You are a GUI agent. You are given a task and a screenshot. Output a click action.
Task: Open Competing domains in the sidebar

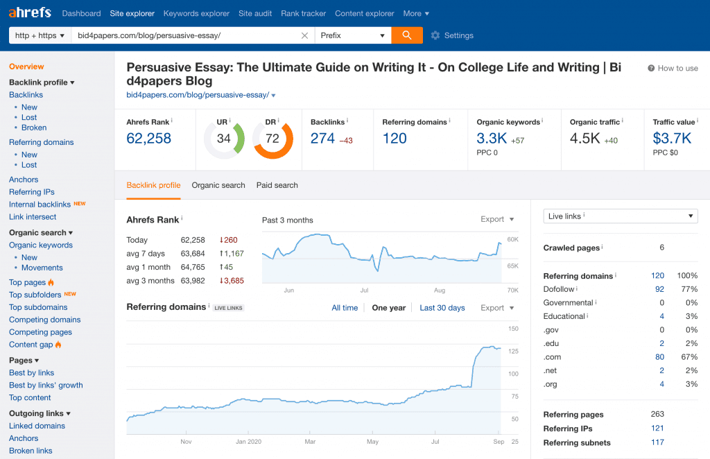[x=45, y=320]
